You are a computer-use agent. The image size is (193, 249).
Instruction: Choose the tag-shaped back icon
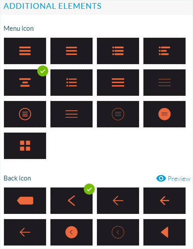pos(25,201)
